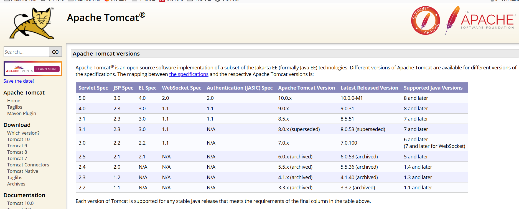Click the Learn More button in Apache Events banner

(x=47, y=69)
